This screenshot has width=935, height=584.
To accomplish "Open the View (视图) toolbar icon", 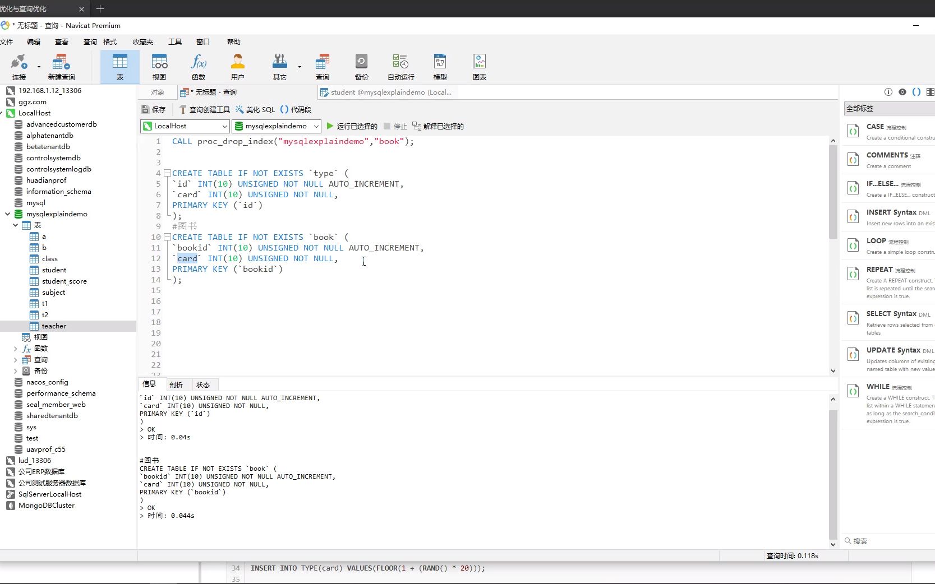I will point(159,67).
